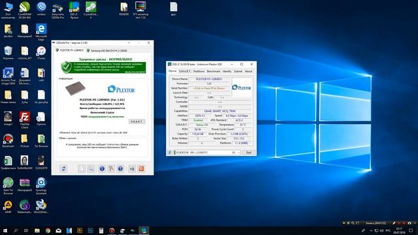Select the iTunes desktop shortcut

pos(41,52)
